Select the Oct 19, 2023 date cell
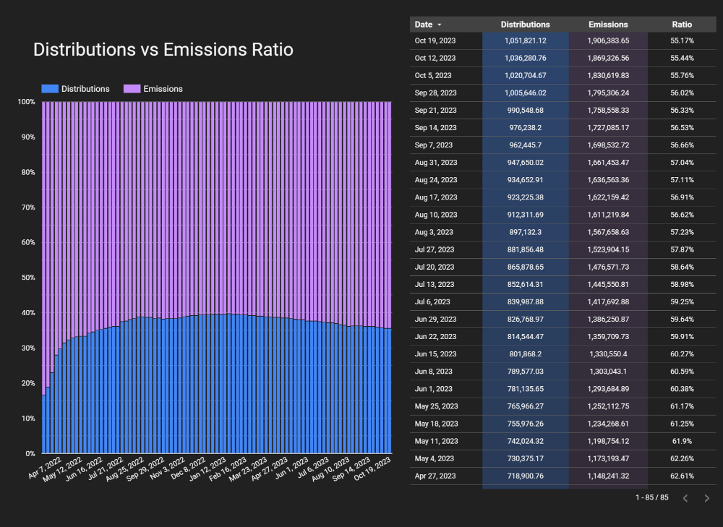The image size is (723, 527). [436, 41]
